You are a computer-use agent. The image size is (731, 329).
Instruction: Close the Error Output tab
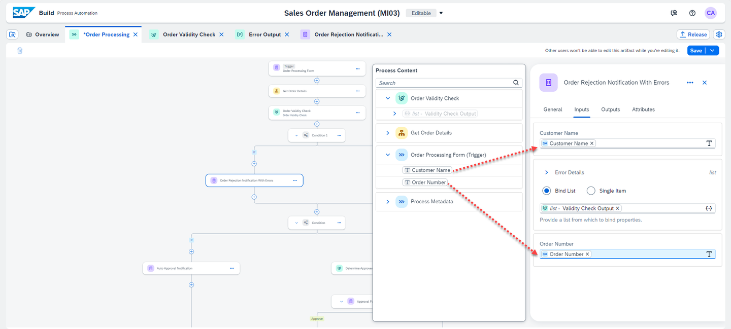[287, 34]
